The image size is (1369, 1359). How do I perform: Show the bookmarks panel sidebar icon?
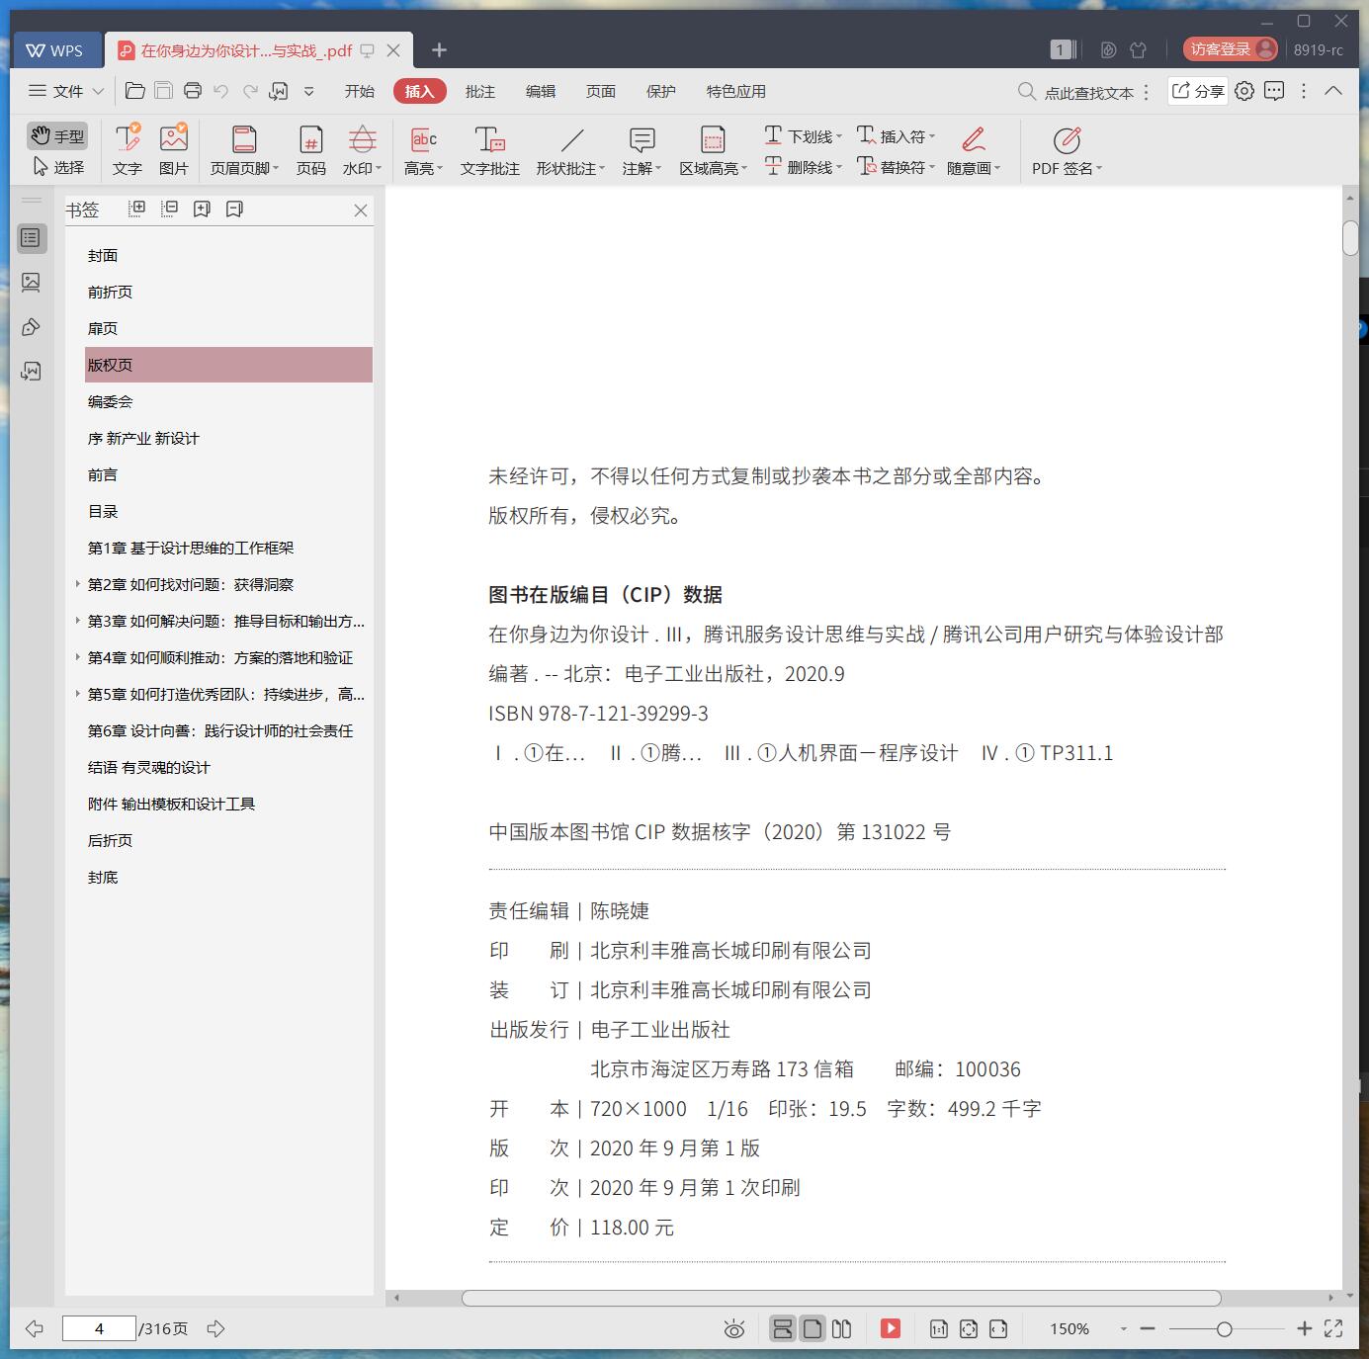(x=31, y=238)
